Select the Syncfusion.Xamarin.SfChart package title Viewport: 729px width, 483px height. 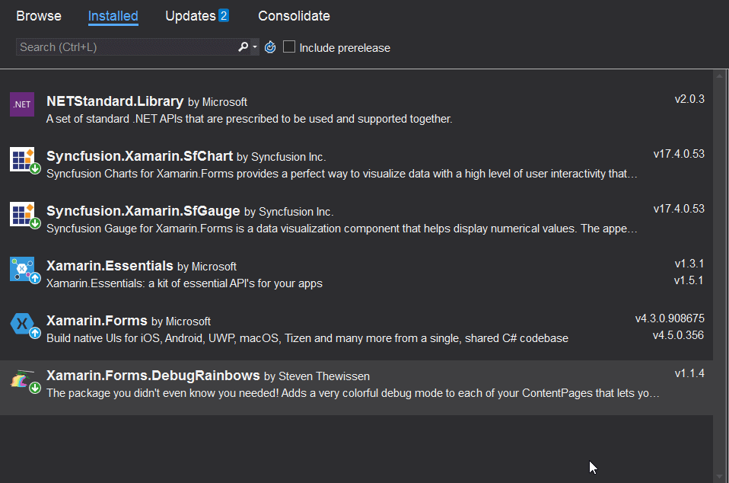[x=139, y=156]
